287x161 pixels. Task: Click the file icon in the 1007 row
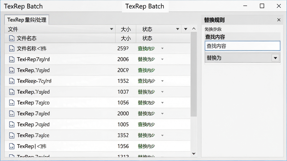click(12, 92)
